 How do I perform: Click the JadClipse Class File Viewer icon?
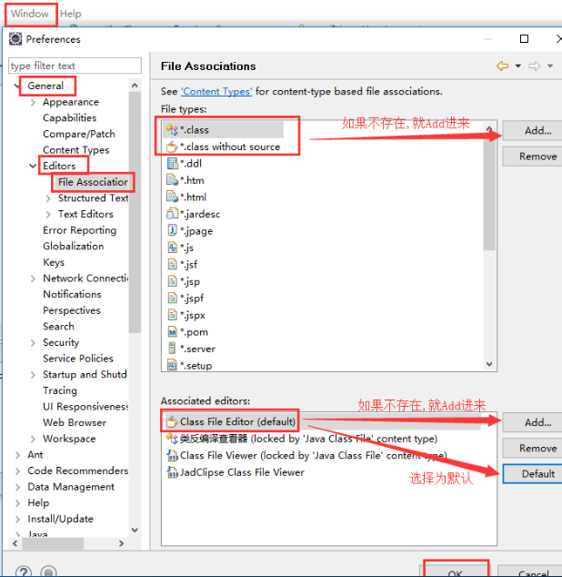coord(172,472)
